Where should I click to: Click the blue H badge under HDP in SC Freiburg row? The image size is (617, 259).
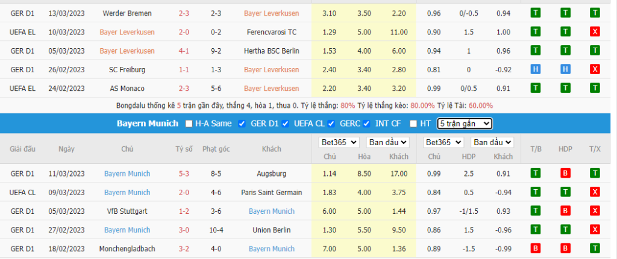[x=565, y=69]
